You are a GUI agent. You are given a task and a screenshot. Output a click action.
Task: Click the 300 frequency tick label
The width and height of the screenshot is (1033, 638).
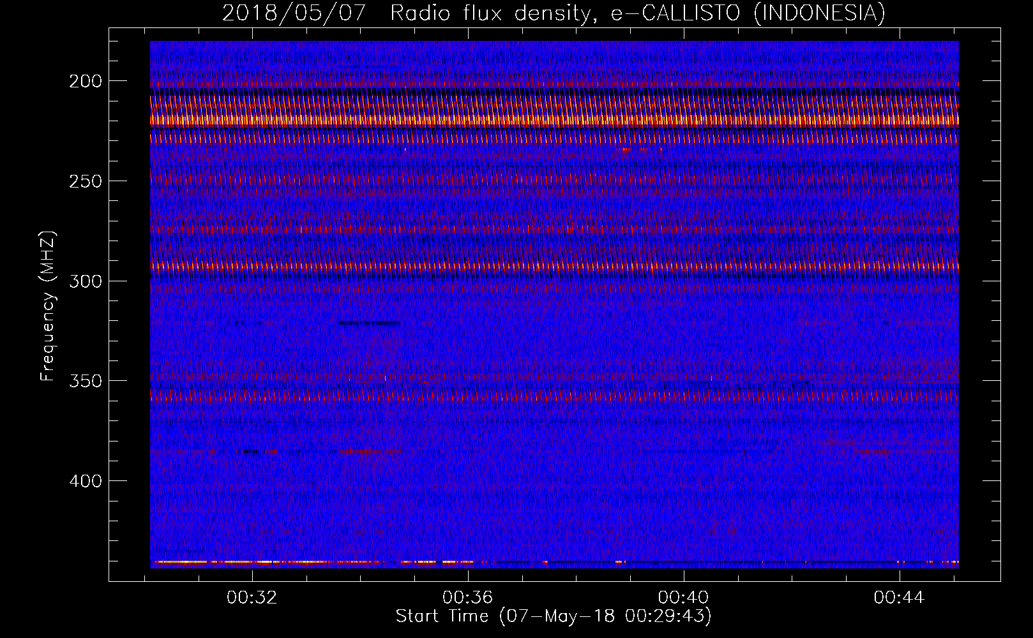point(86,281)
